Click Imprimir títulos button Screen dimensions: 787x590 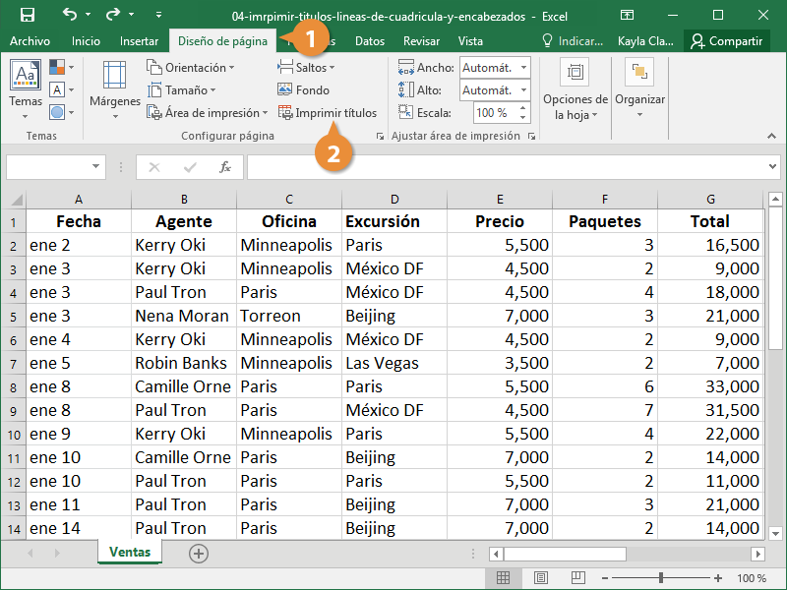pyautogui.click(x=328, y=113)
